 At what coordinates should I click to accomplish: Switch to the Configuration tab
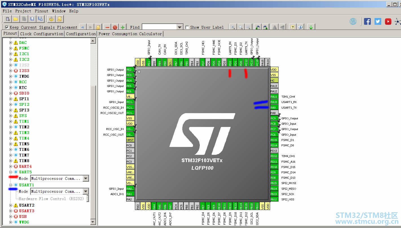coord(81,34)
